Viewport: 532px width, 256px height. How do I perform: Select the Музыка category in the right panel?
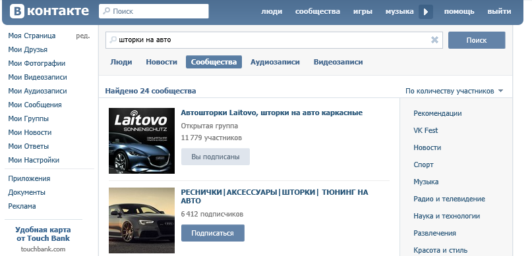426,182
